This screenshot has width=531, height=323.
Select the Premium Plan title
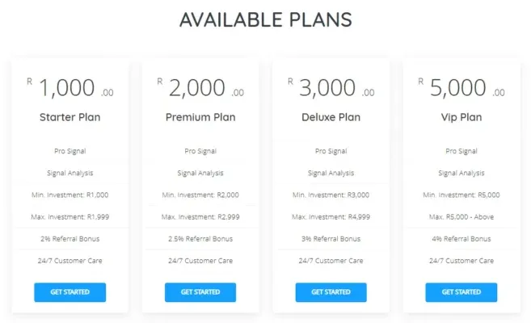coord(200,117)
